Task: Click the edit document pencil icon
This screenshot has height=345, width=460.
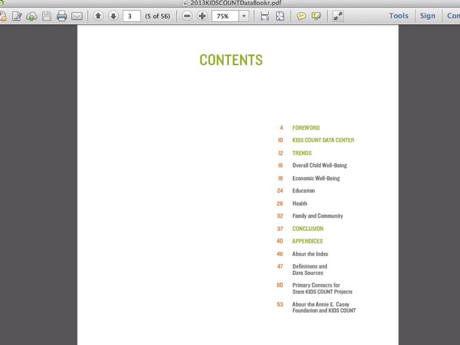Action: coord(17,16)
